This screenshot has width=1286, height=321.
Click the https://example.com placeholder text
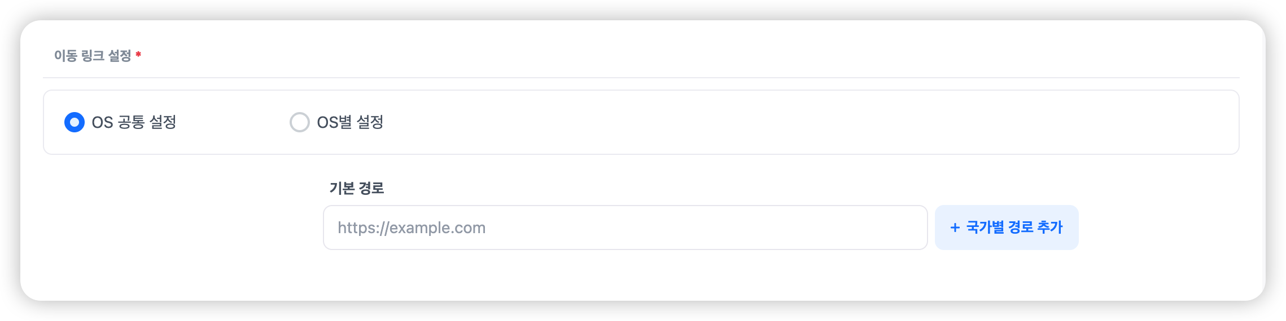pyautogui.click(x=412, y=228)
